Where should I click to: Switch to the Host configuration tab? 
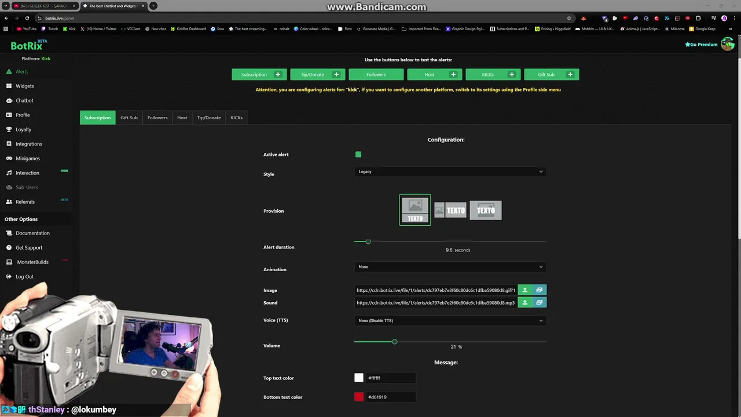[x=182, y=118]
